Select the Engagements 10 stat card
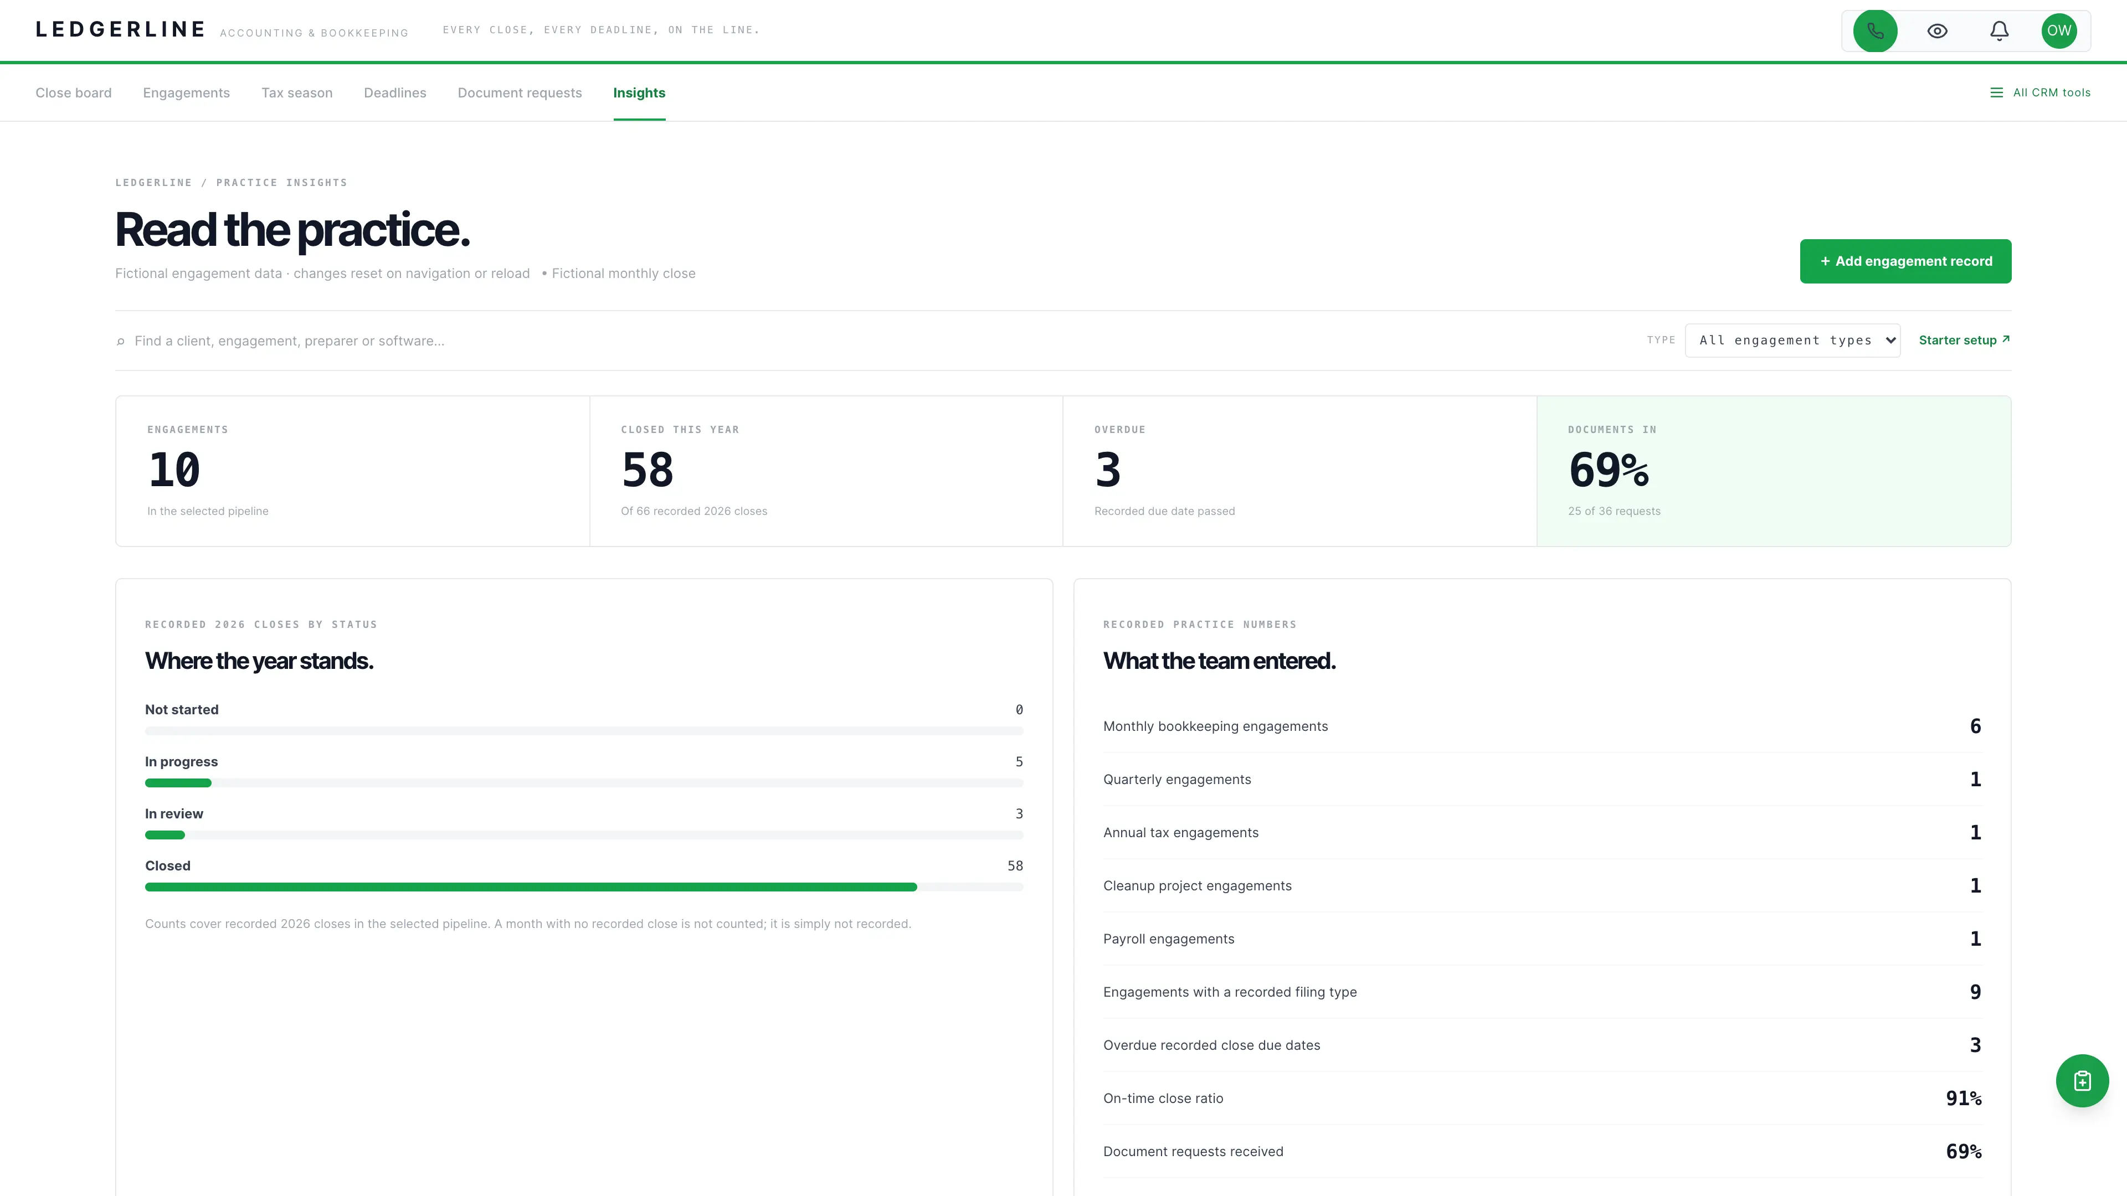The image size is (2127, 1196). pyautogui.click(x=353, y=471)
